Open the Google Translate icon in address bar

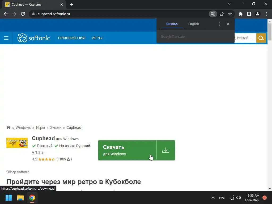click(x=213, y=14)
